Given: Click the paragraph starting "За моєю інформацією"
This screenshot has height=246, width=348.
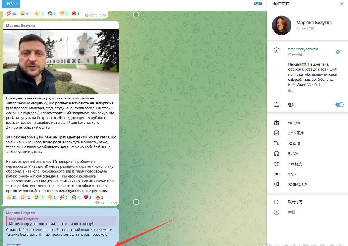Looking at the screenshot, I should point(61,145).
